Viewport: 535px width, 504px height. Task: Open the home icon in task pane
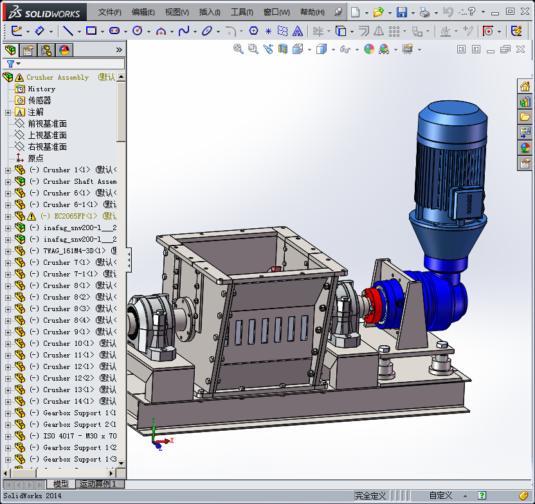click(525, 87)
